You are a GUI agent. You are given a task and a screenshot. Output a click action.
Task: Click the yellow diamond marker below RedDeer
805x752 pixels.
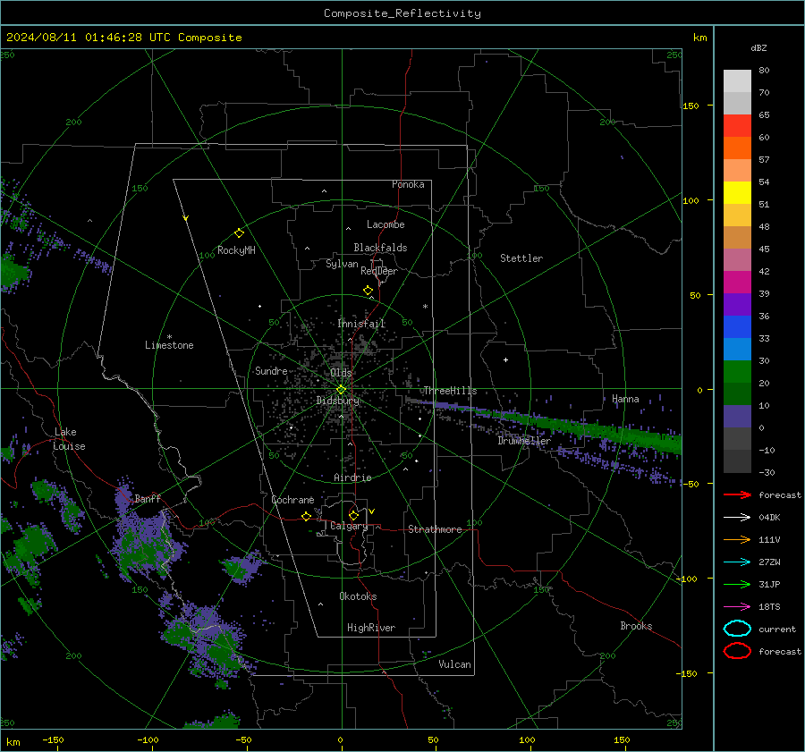(368, 291)
